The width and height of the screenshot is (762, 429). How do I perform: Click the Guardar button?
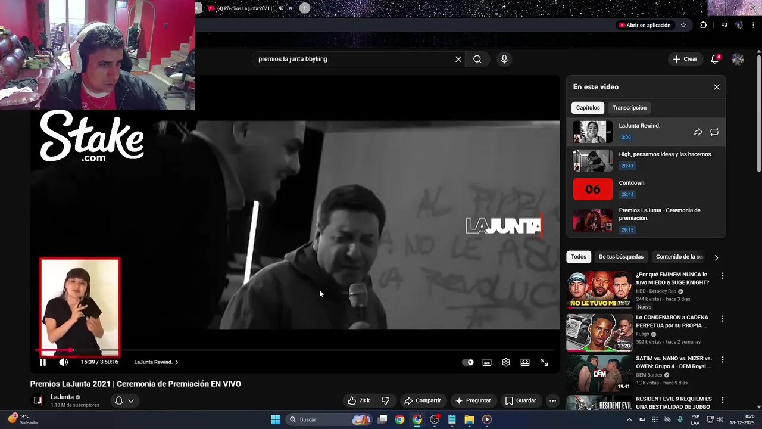[x=520, y=400]
